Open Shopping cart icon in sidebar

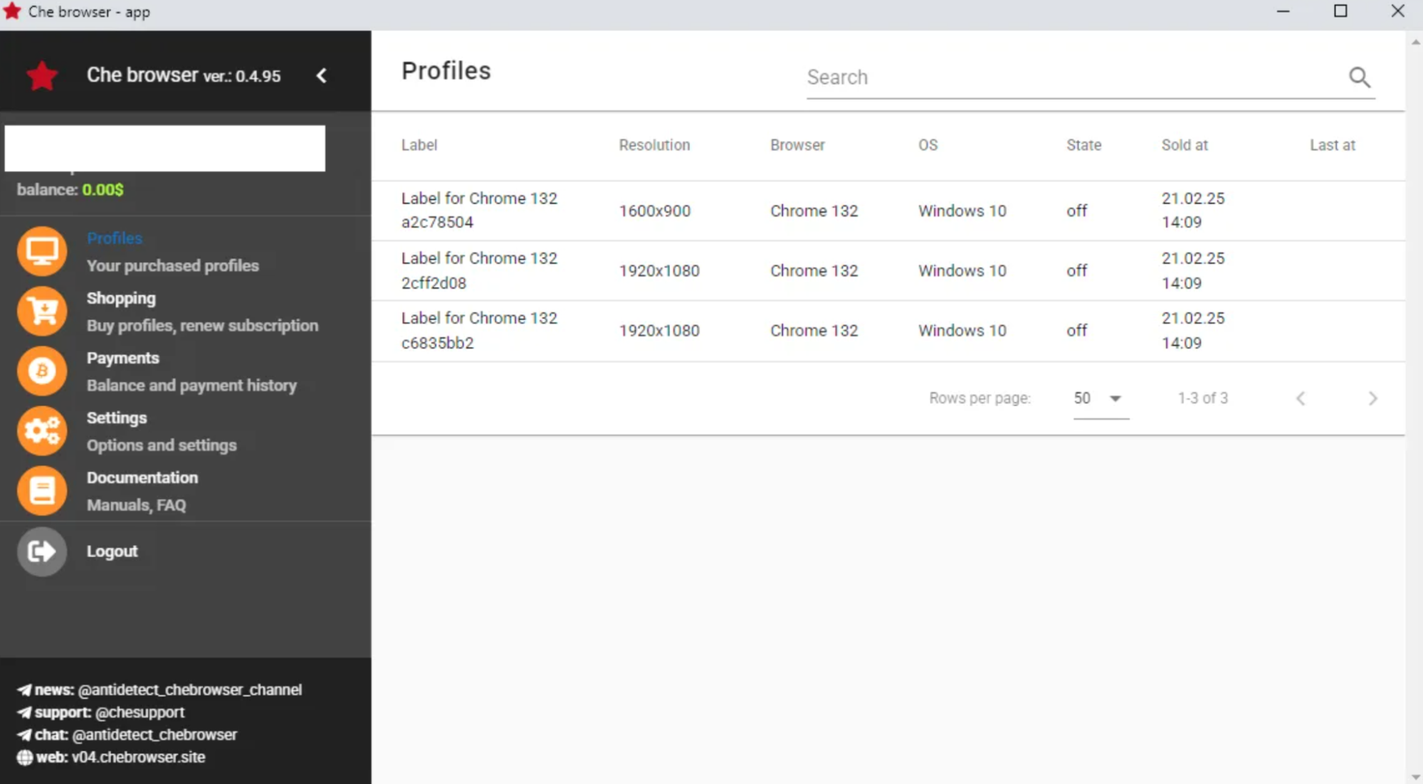[x=42, y=311]
